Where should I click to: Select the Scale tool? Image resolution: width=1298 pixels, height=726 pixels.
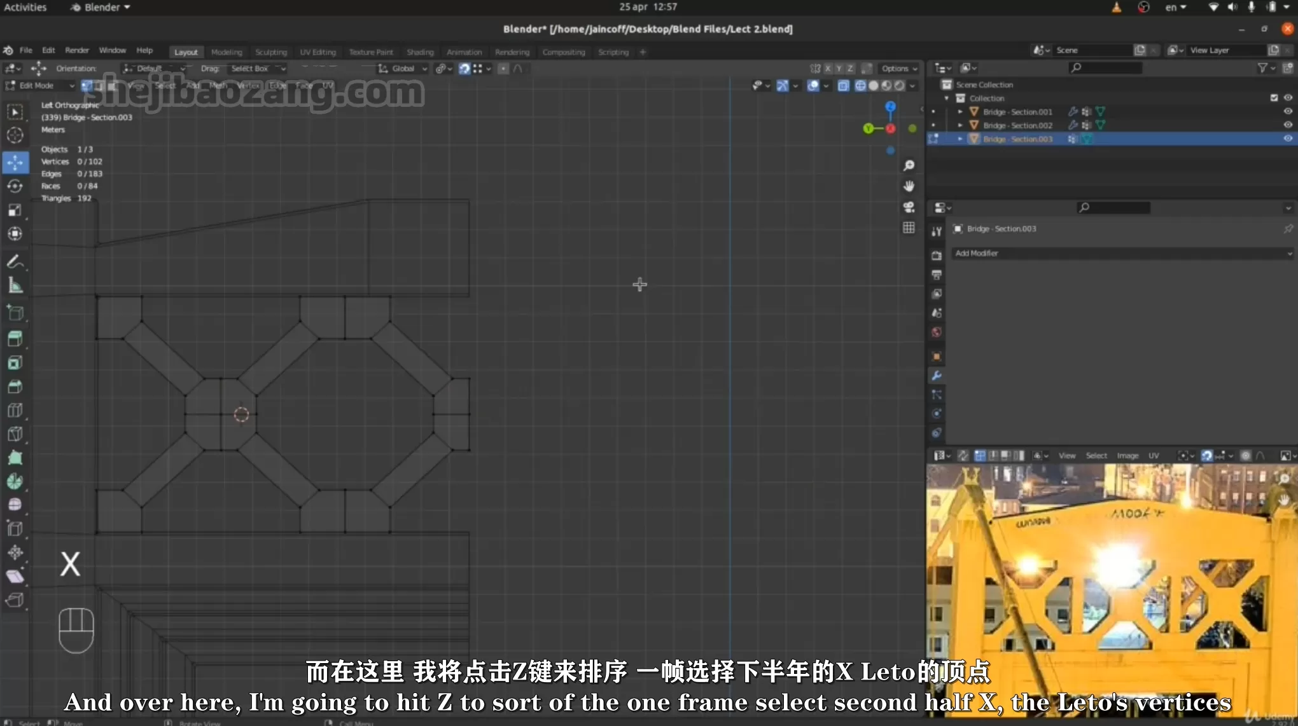point(15,210)
